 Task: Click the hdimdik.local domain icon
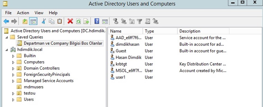[x=13, y=49]
